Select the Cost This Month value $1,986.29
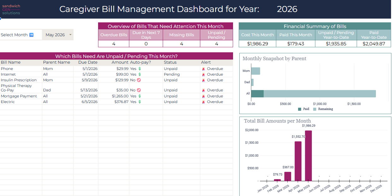The height and width of the screenshot is (196, 392). [x=258, y=44]
